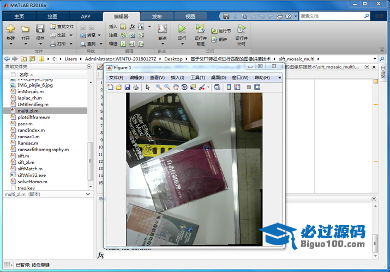The width and height of the screenshot is (390, 272).
Task: Run the script with the green 运行 arrow
Action: click(x=182, y=28)
